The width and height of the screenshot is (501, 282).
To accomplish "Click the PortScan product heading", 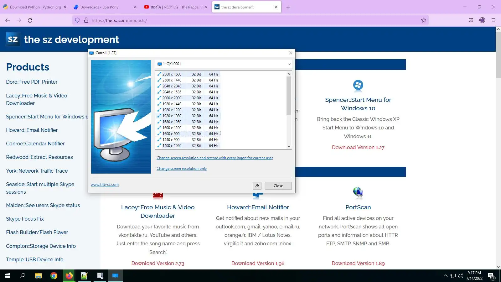I will (x=358, y=207).
